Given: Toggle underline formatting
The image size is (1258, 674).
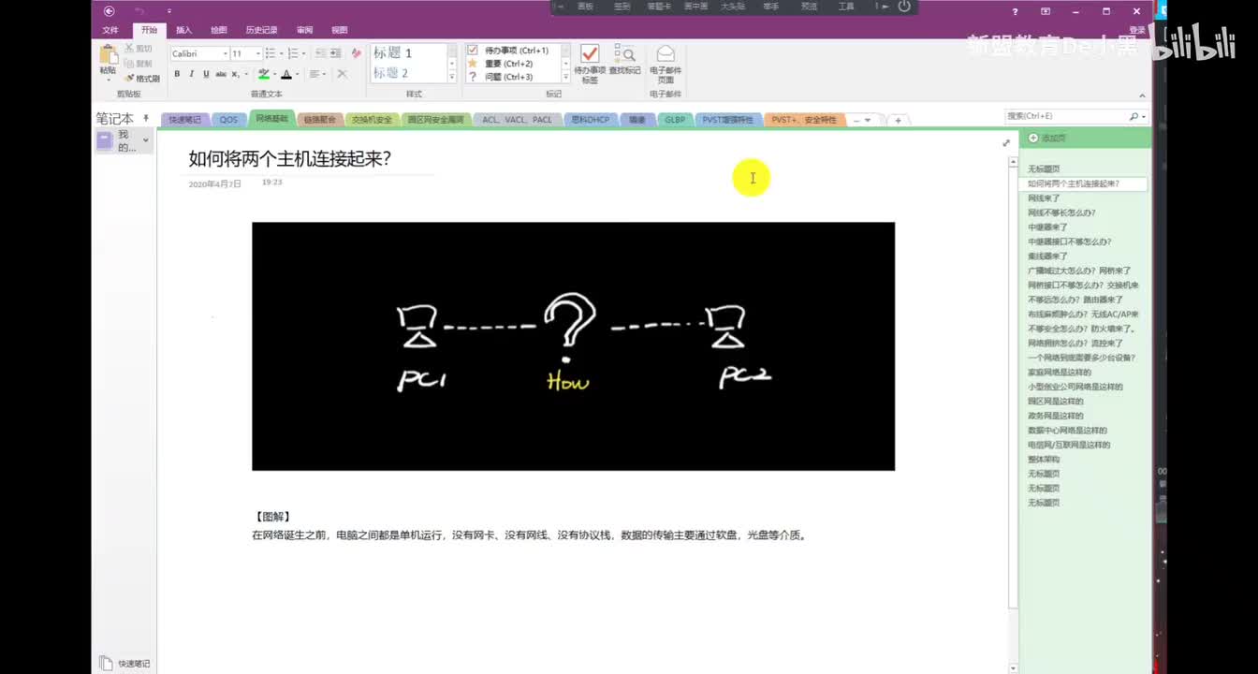Looking at the screenshot, I should point(206,74).
